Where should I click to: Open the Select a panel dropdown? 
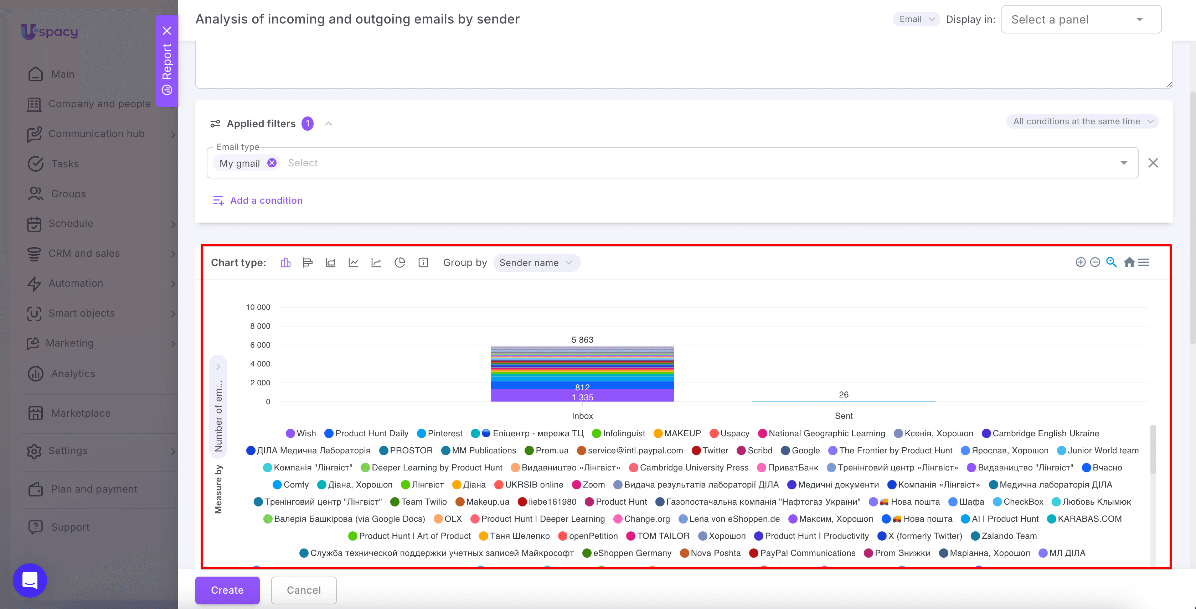(x=1081, y=20)
